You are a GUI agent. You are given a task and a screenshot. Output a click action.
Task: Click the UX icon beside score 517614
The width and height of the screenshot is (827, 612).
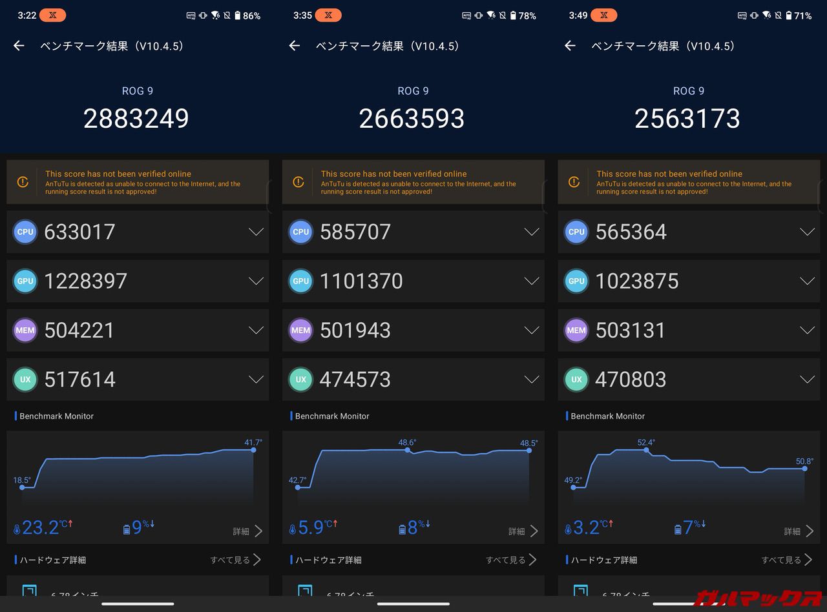coord(25,380)
